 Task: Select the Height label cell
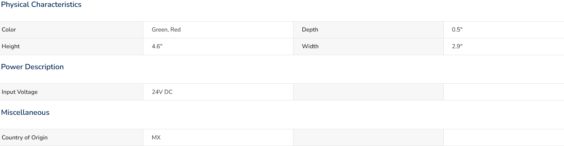[x=71, y=47]
